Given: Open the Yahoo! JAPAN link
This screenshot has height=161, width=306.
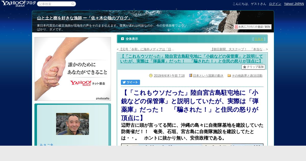Looking at the screenshot, I should pos(294,4).
